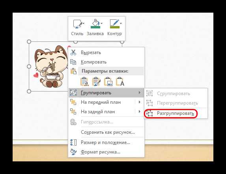This screenshot has width=226, height=174.
Task: Click the top-left resize handle
Action: click(x=29, y=42)
